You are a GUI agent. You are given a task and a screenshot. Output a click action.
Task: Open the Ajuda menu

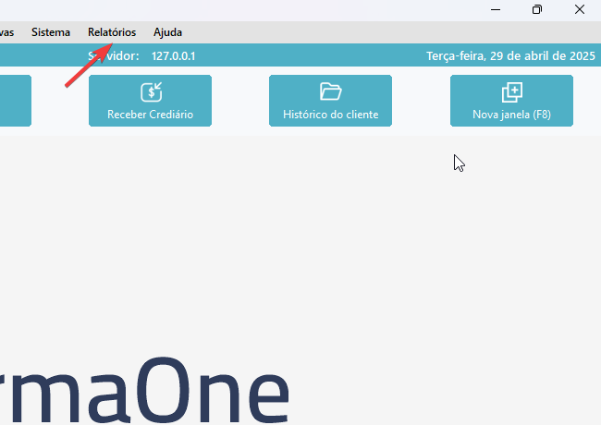[167, 32]
